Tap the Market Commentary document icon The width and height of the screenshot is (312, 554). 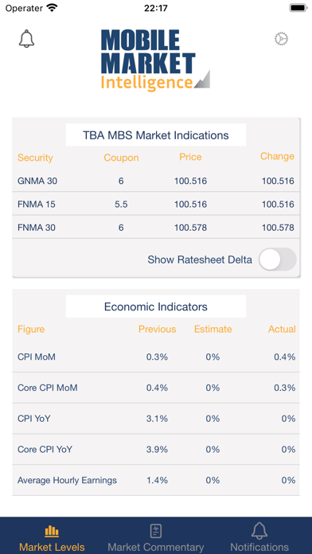click(156, 531)
